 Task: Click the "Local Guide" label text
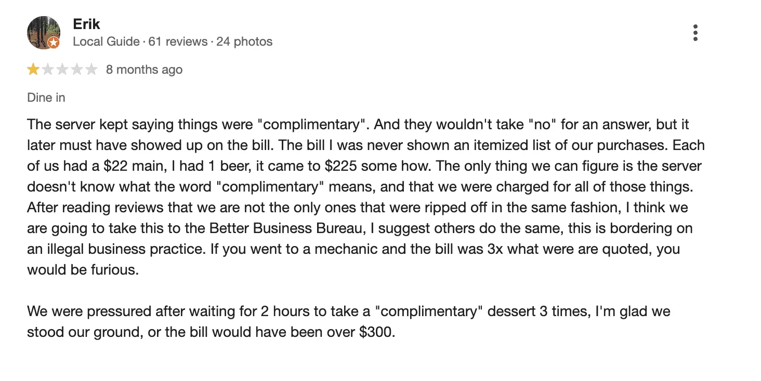click(106, 42)
